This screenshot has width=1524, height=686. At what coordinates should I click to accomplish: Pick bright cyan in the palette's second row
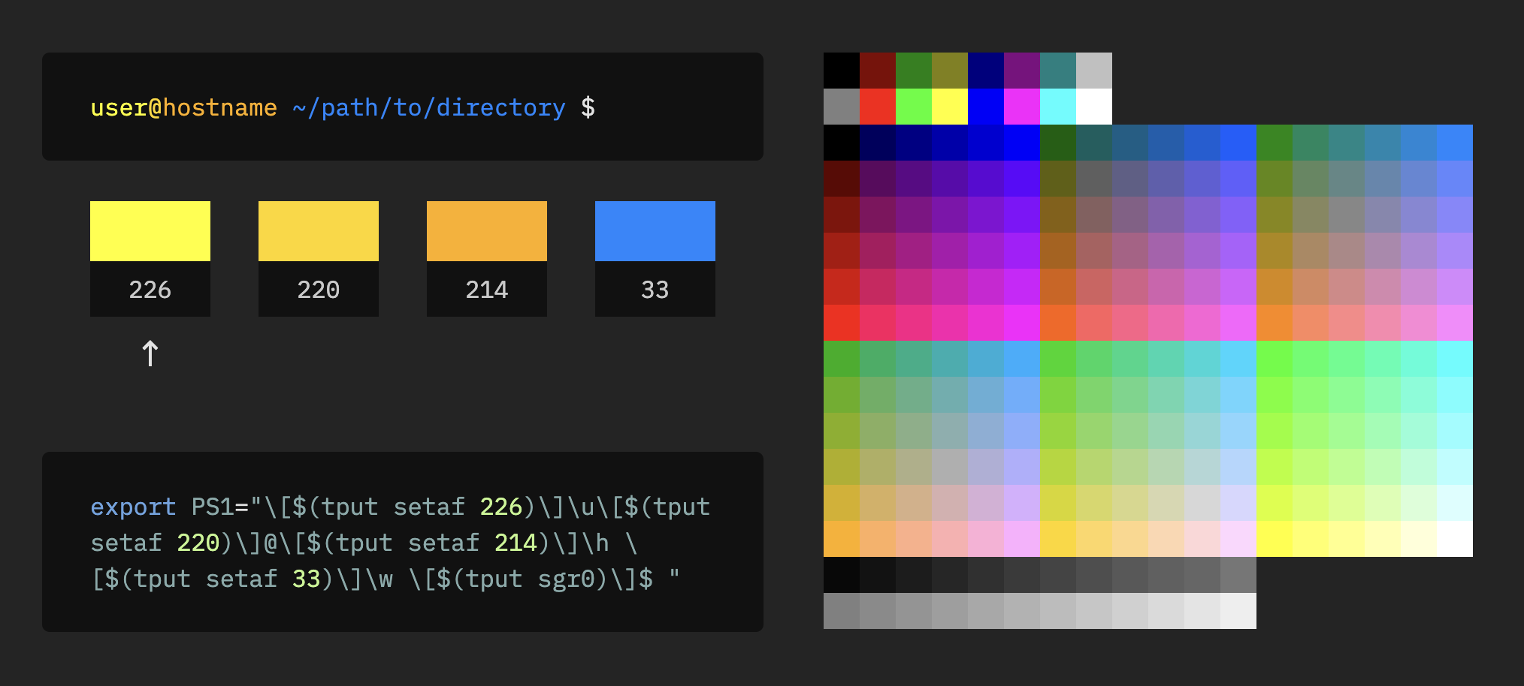tap(1058, 107)
